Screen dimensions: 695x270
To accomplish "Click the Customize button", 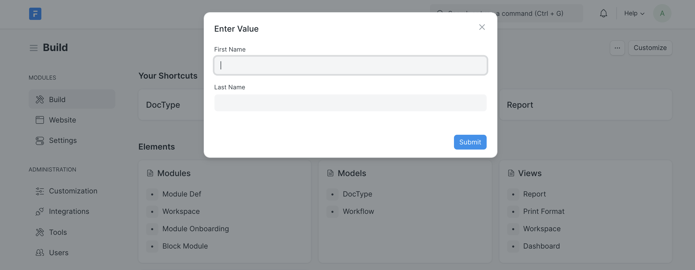I will tap(650, 48).
